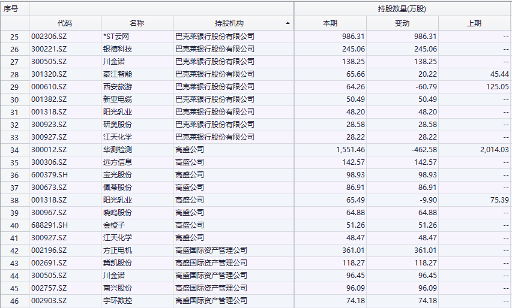Sort by the 本期 column header
The image size is (512, 308).
[x=330, y=23]
